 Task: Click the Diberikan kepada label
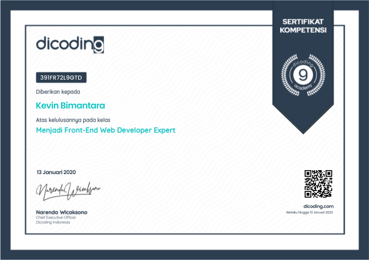click(58, 92)
